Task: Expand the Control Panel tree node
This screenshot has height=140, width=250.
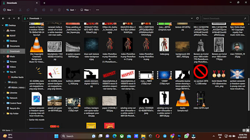Action: point(4,103)
